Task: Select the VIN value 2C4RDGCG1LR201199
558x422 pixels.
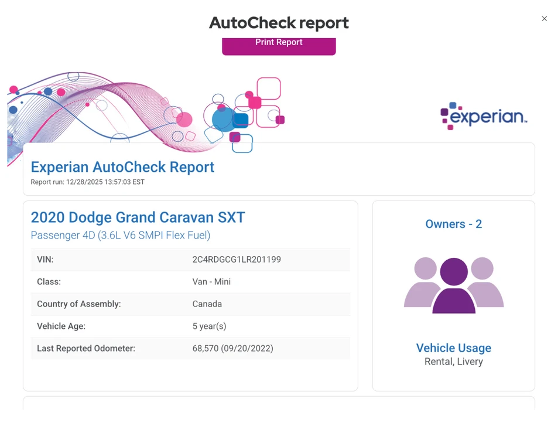Action: click(x=237, y=259)
